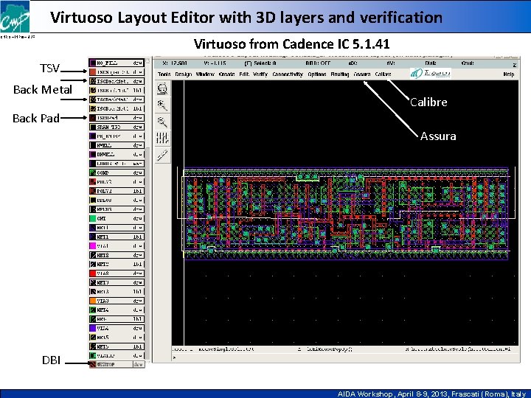
Task: Click the fit-view magnifier icon in the left toolbar
Action: (162, 89)
